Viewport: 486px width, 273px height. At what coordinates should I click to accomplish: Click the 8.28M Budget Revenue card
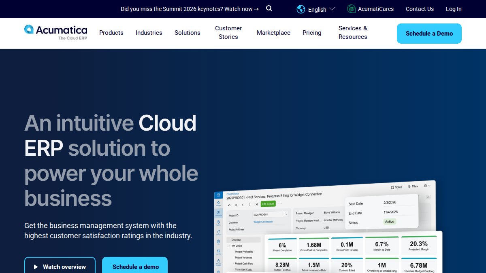pyautogui.click(x=282, y=266)
